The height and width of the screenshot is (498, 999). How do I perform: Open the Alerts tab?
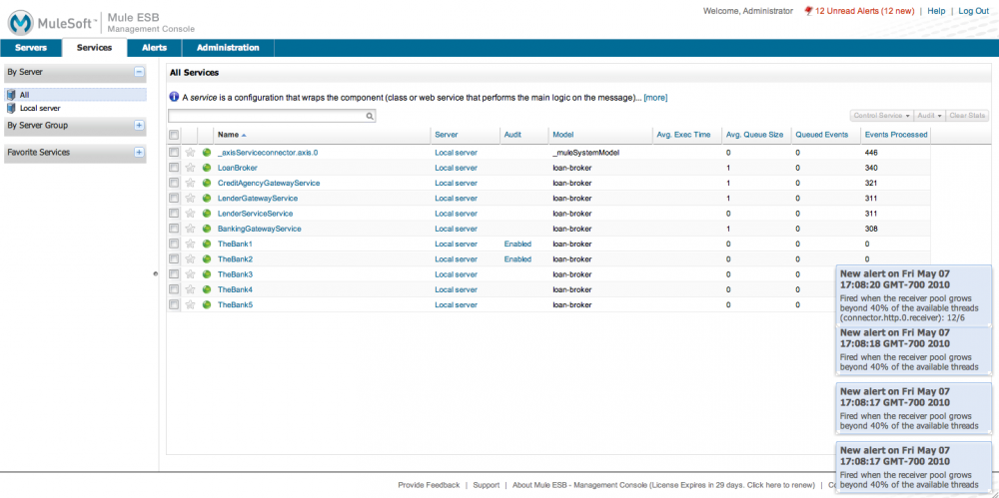click(x=154, y=48)
